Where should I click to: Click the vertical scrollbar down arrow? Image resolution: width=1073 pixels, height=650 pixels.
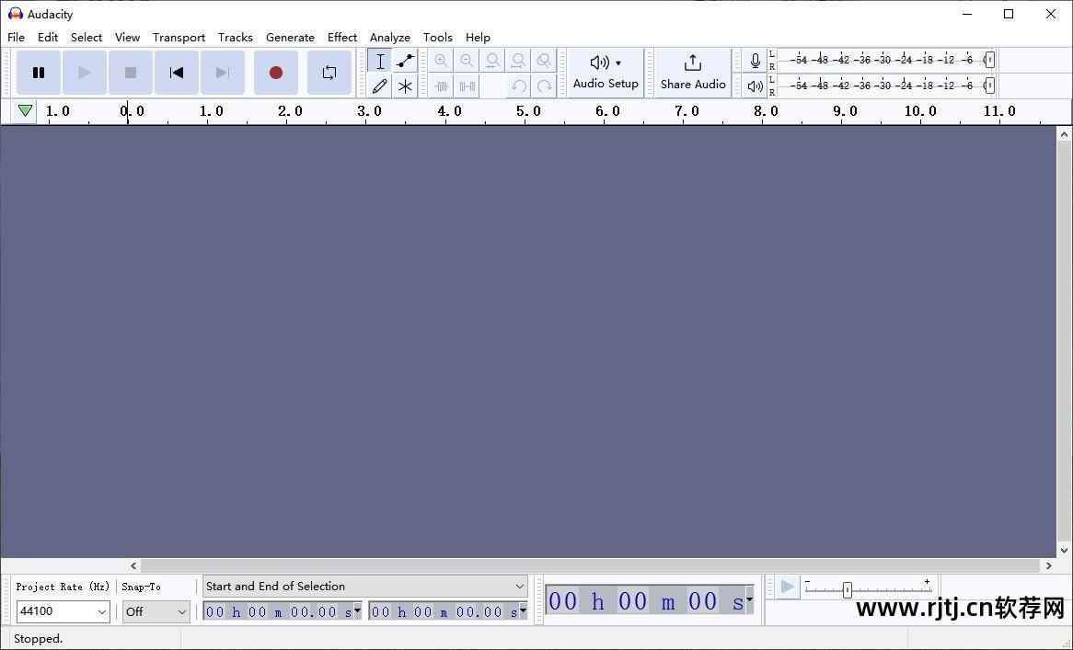(x=1064, y=550)
